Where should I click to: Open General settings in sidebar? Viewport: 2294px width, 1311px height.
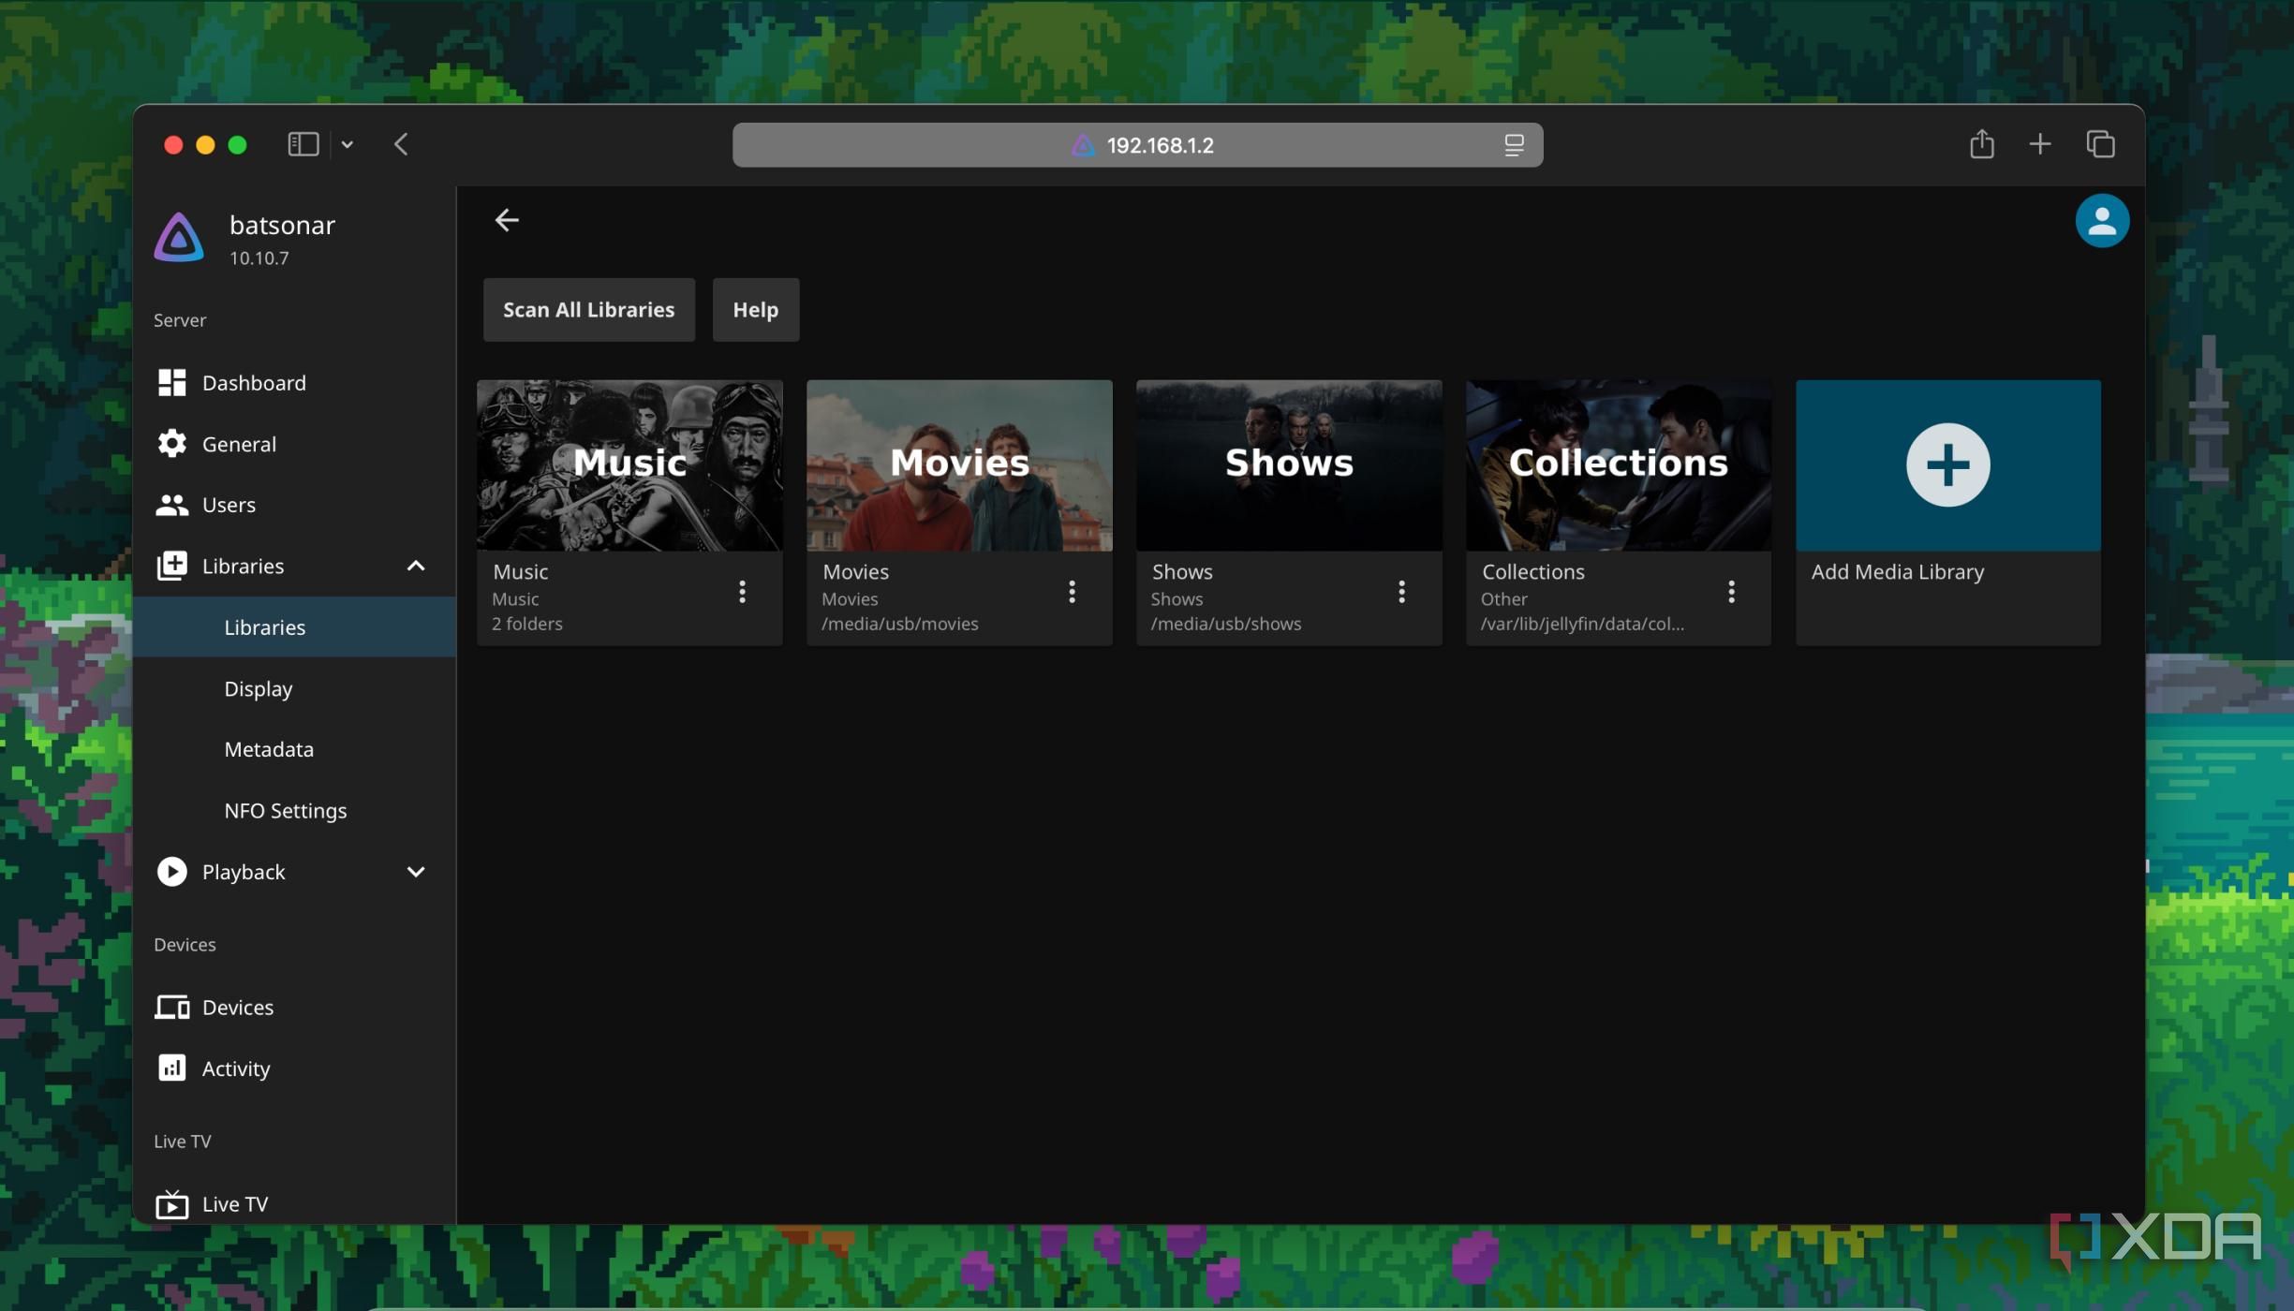pos(294,444)
